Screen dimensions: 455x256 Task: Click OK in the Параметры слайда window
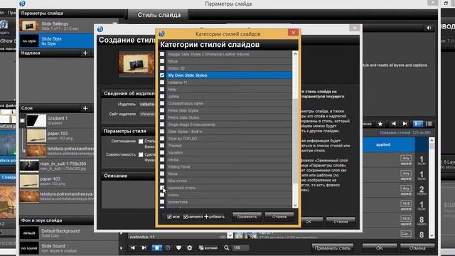(380, 248)
